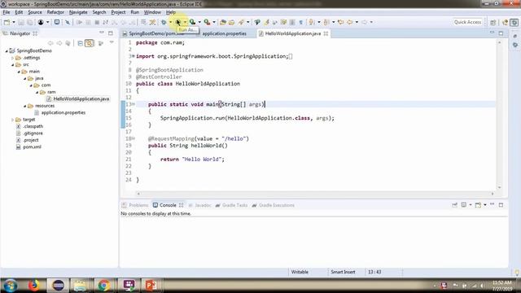Open the New file dropdown arrow
This screenshot has width=521, height=293.
coord(14,22)
